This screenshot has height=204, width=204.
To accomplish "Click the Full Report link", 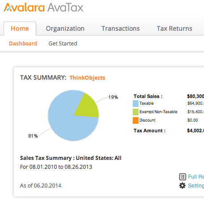I will tap(196, 177).
